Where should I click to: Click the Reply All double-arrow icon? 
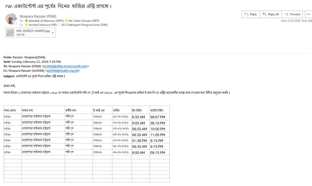tap(264, 14)
